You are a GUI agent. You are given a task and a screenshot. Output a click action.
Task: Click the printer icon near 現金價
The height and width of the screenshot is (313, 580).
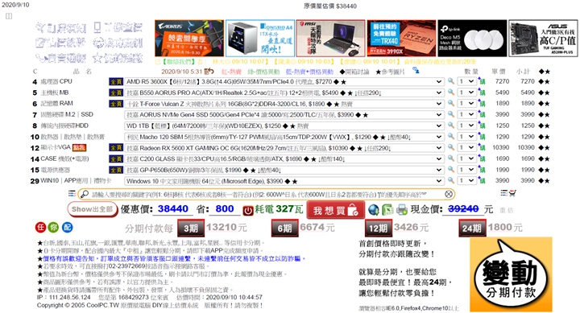[x=402, y=210]
